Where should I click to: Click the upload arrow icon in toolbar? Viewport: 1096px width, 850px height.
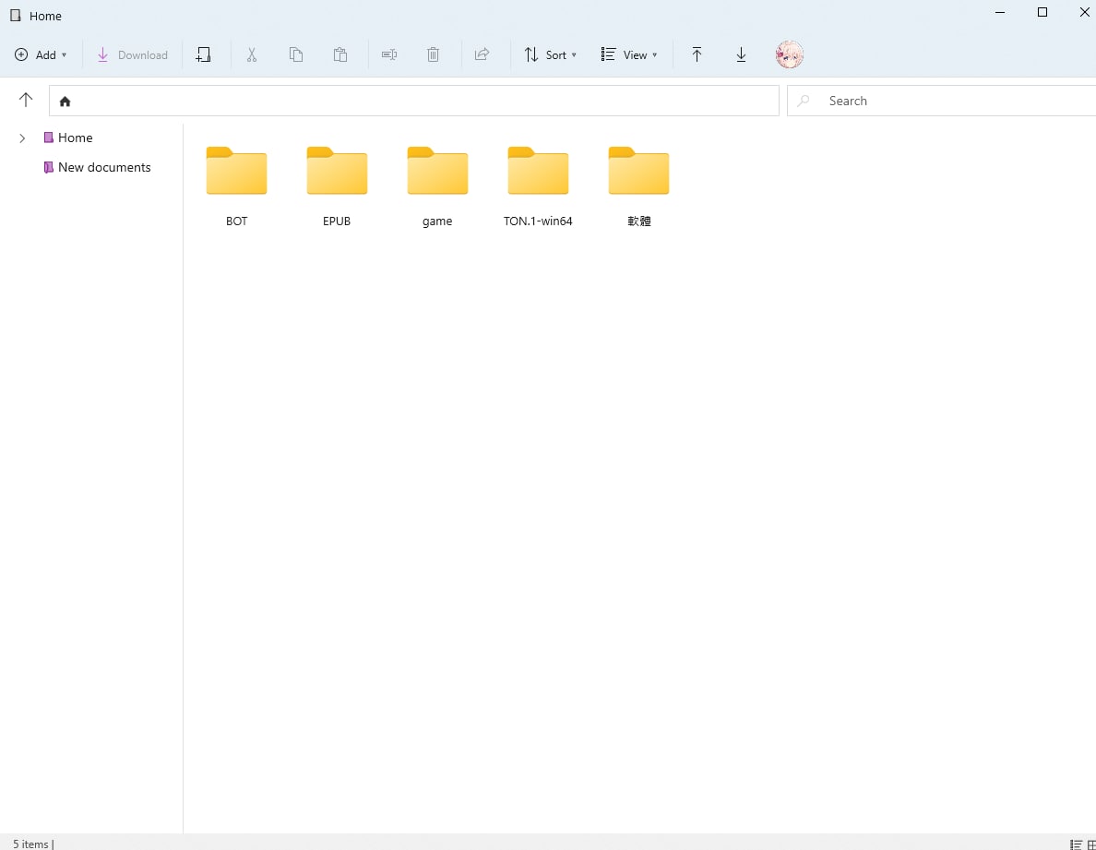click(x=697, y=55)
